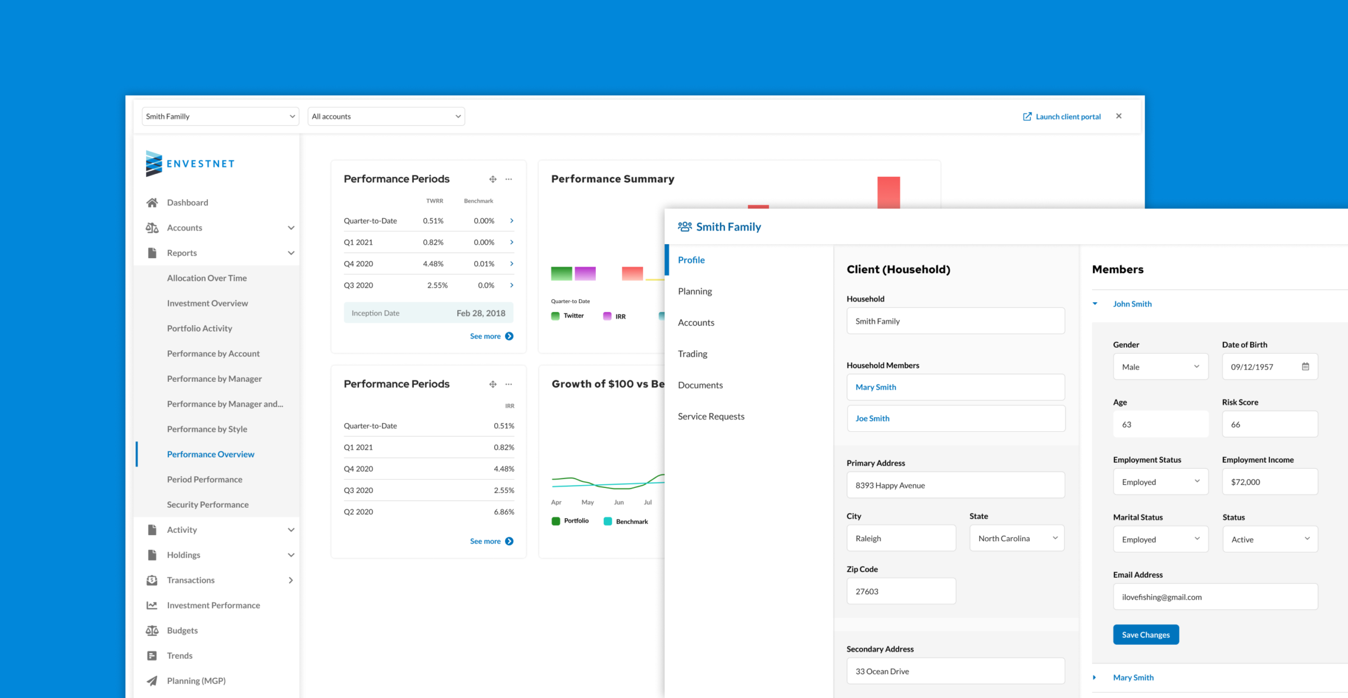Open Investment Performance via its chart icon
This screenshot has width=1348, height=698.
(152, 605)
